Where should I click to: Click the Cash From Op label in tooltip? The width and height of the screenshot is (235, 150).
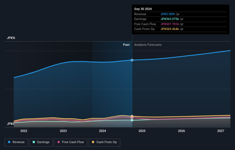pos(144,29)
